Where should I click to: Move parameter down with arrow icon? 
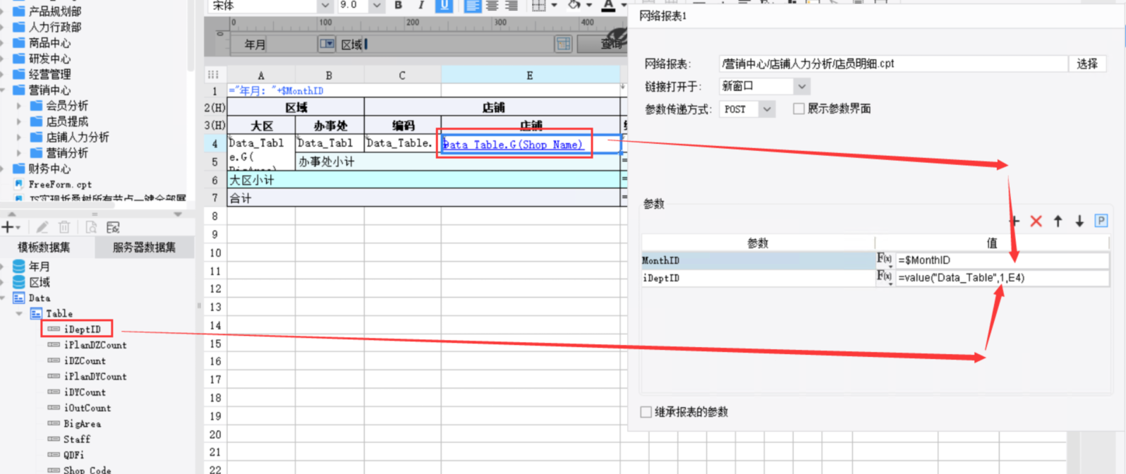point(1079,221)
